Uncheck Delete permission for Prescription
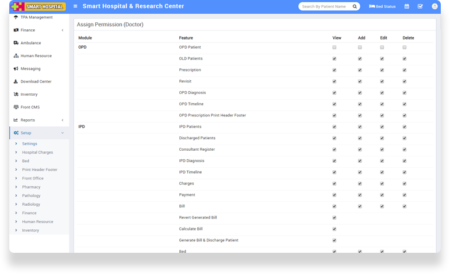Image resolution: width=450 pixels, height=274 pixels. 405,70
